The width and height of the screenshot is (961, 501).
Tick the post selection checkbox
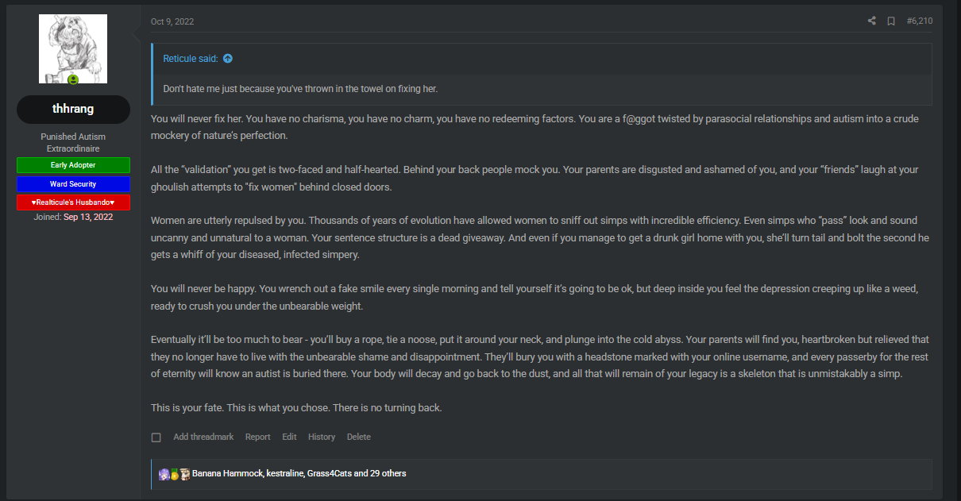coord(156,437)
